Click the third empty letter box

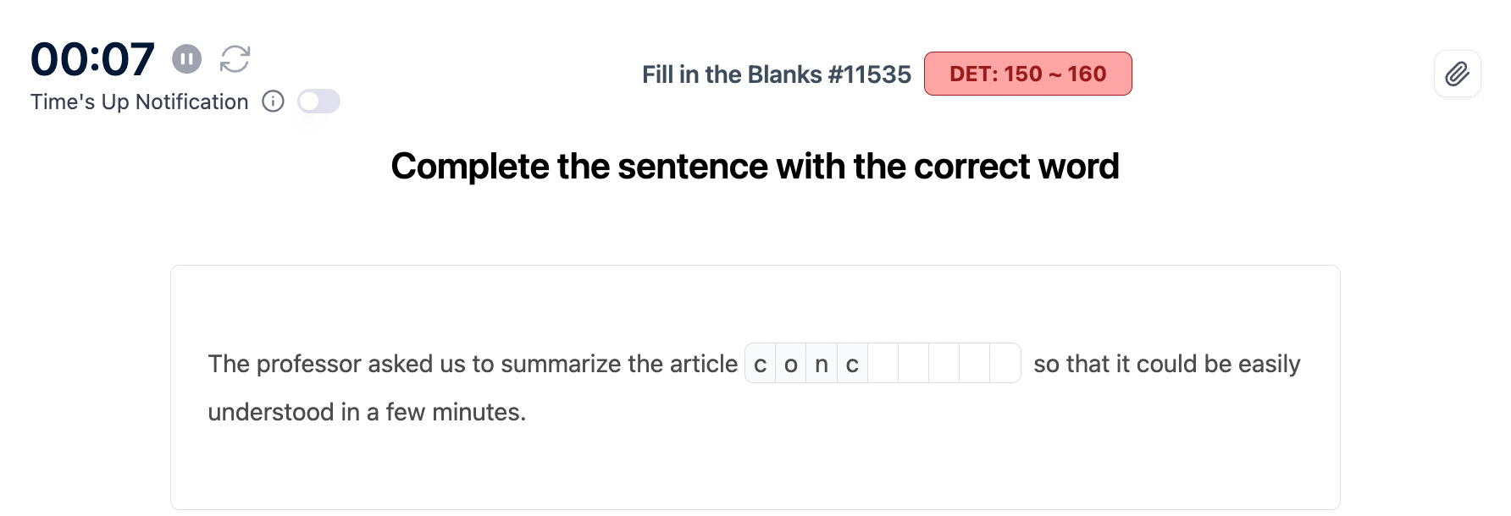click(944, 364)
